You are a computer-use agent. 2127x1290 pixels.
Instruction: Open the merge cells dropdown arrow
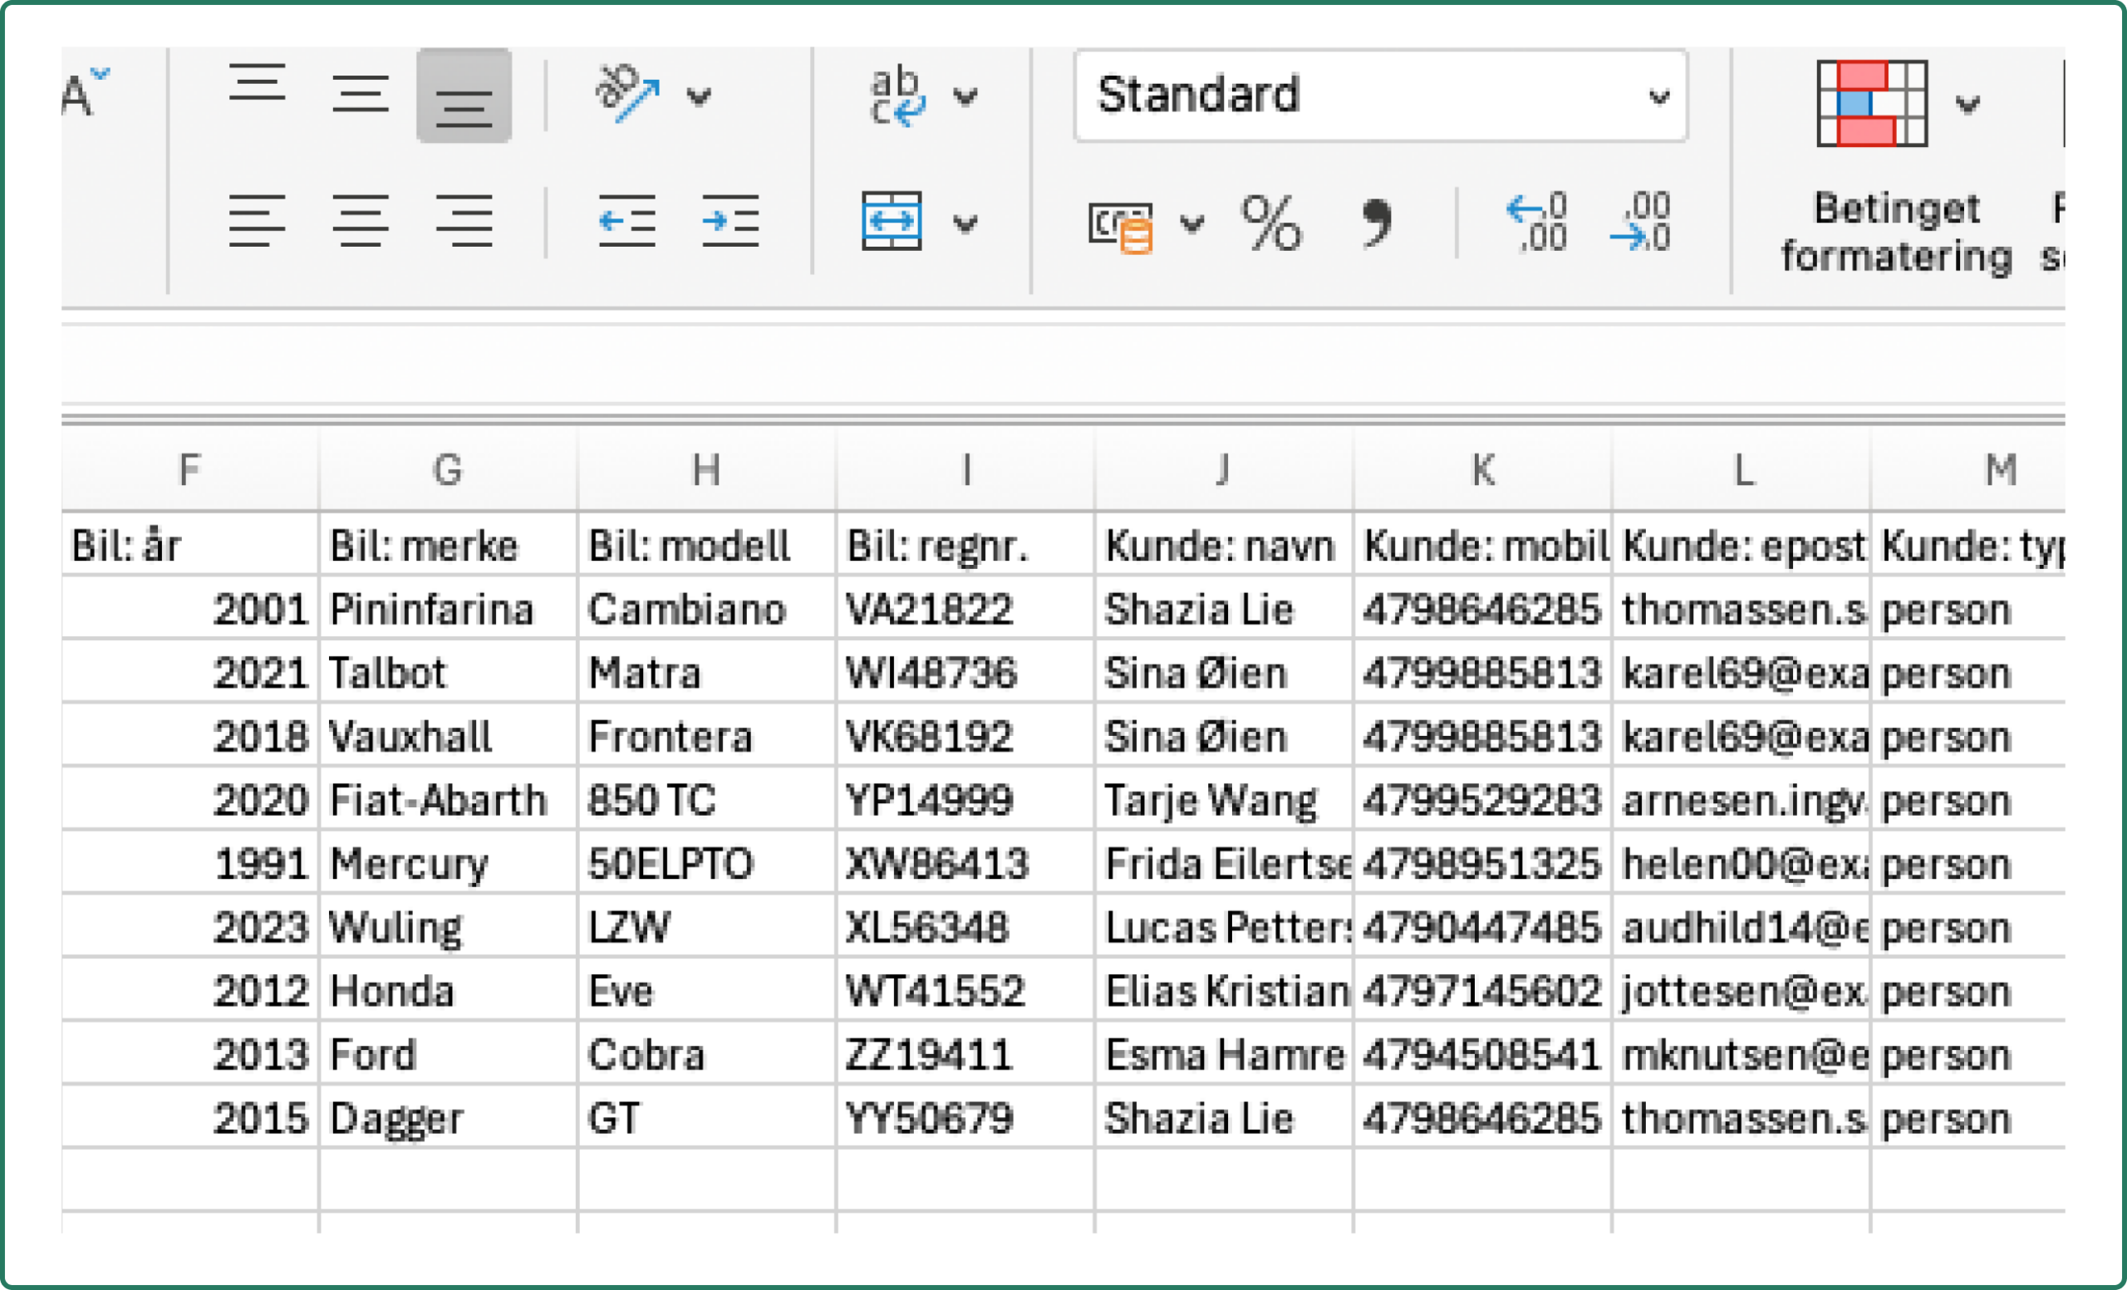click(x=965, y=224)
